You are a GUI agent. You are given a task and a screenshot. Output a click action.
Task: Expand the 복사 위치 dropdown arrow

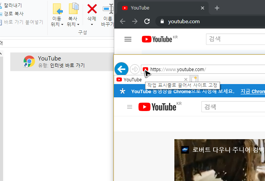pos(78,25)
